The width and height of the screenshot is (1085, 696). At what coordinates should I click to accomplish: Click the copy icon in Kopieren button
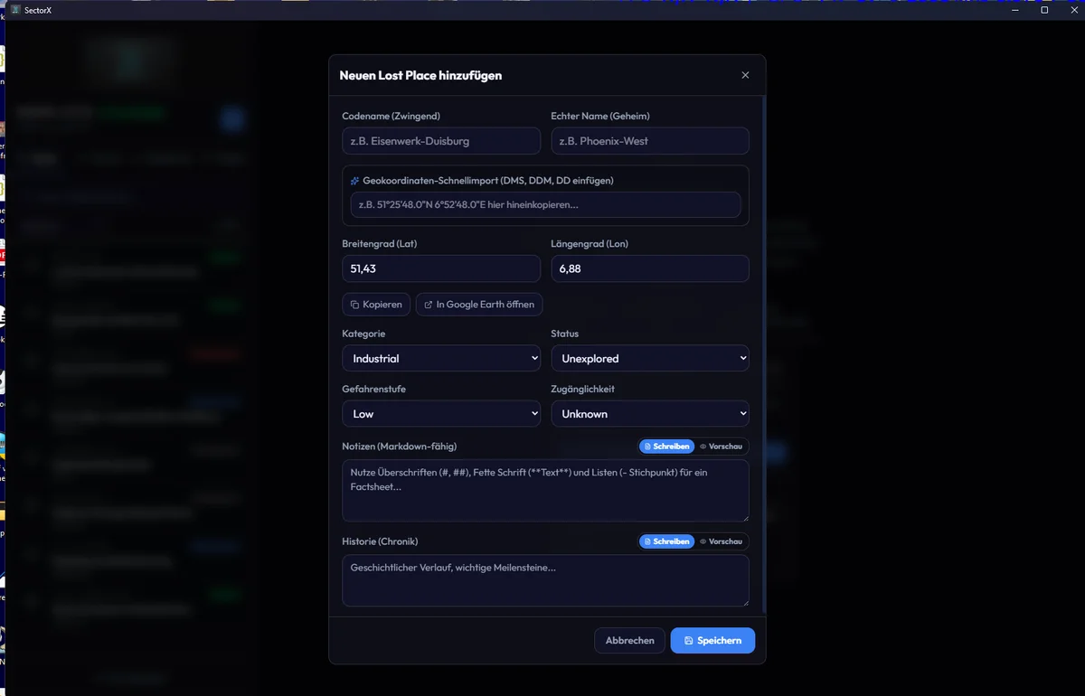click(x=355, y=305)
